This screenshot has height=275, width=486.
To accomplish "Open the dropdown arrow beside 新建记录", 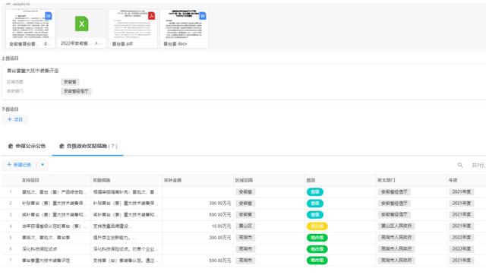I will (x=43, y=165).
